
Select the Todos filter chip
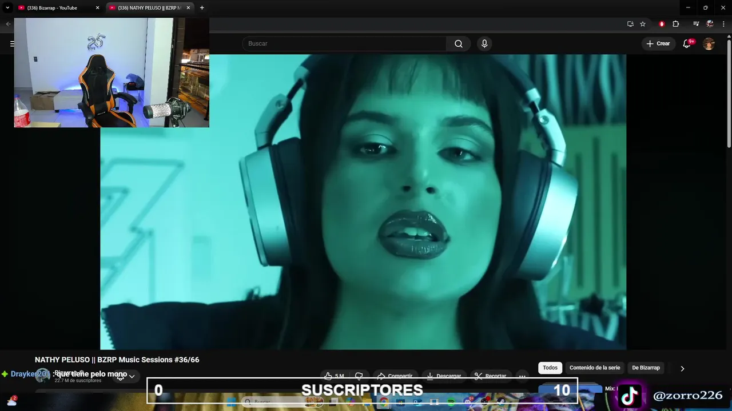pos(550,368)
